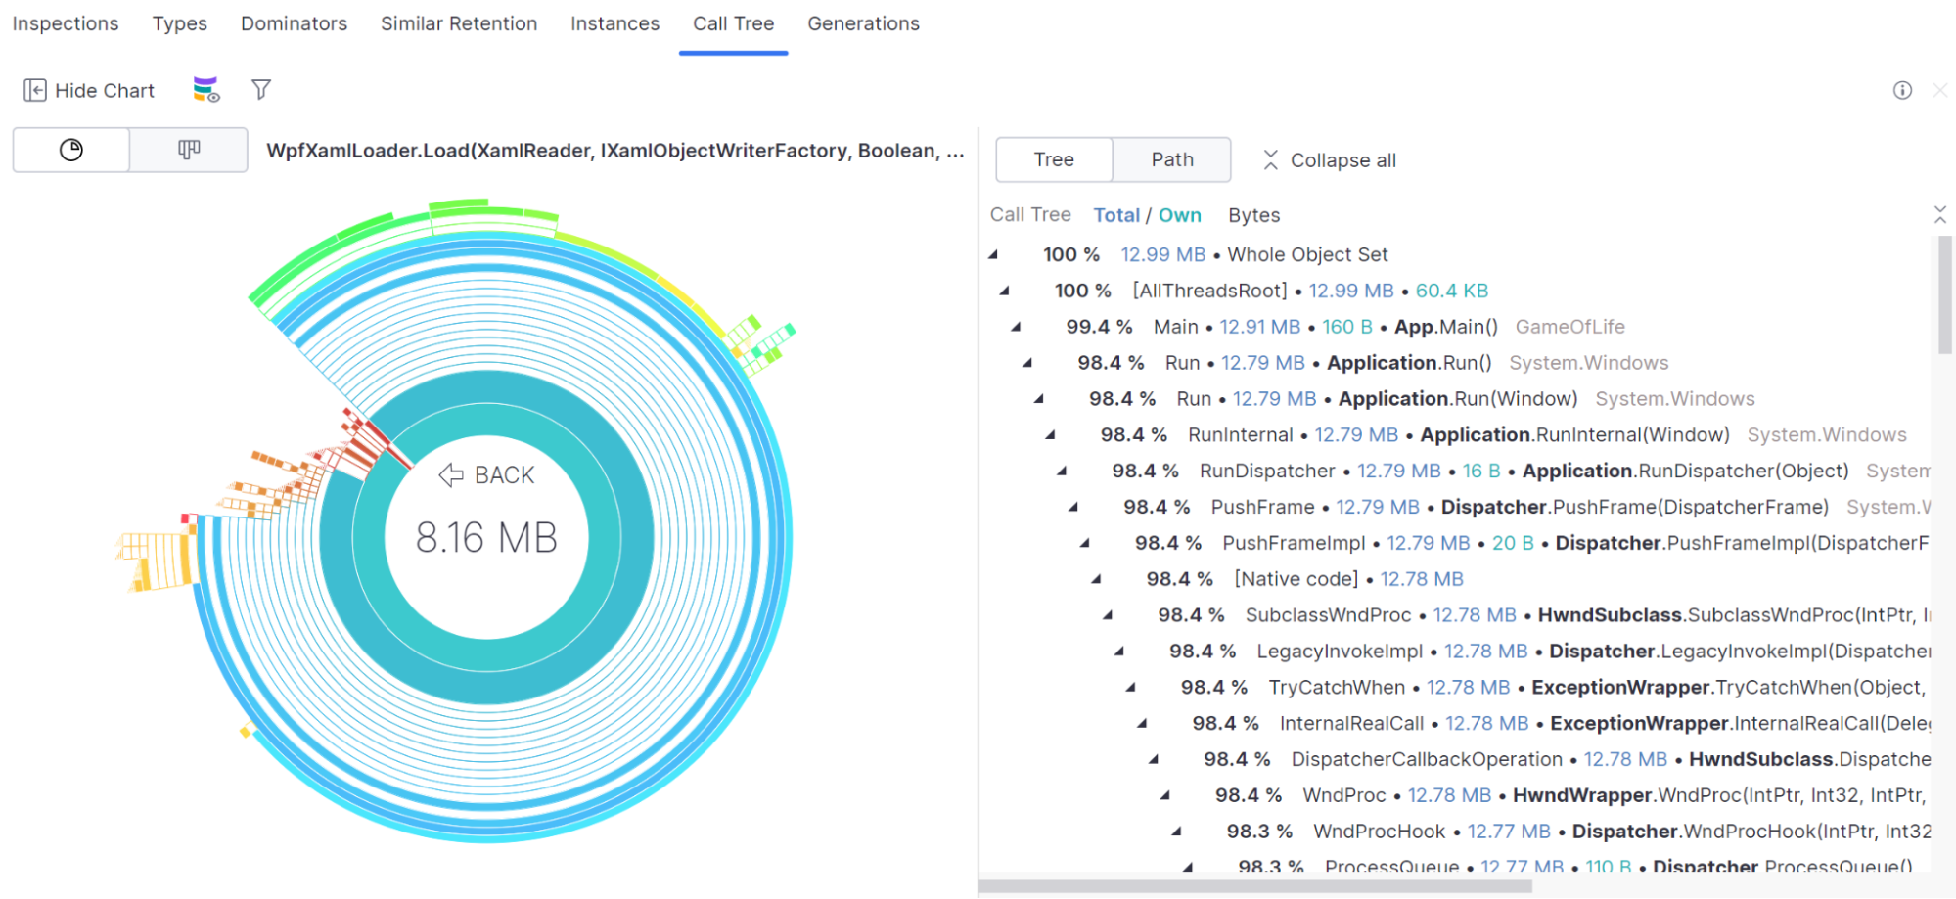Image resolution: width=1956 pixels, height=899 pixels.
Task: Click the Own column link
Action: [x=1179, y=215]
